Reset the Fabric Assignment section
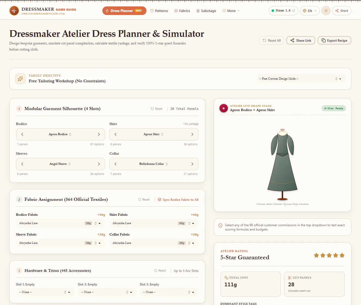Image resolution: width=361 pixels, height=305 pixels. point(144,200)
